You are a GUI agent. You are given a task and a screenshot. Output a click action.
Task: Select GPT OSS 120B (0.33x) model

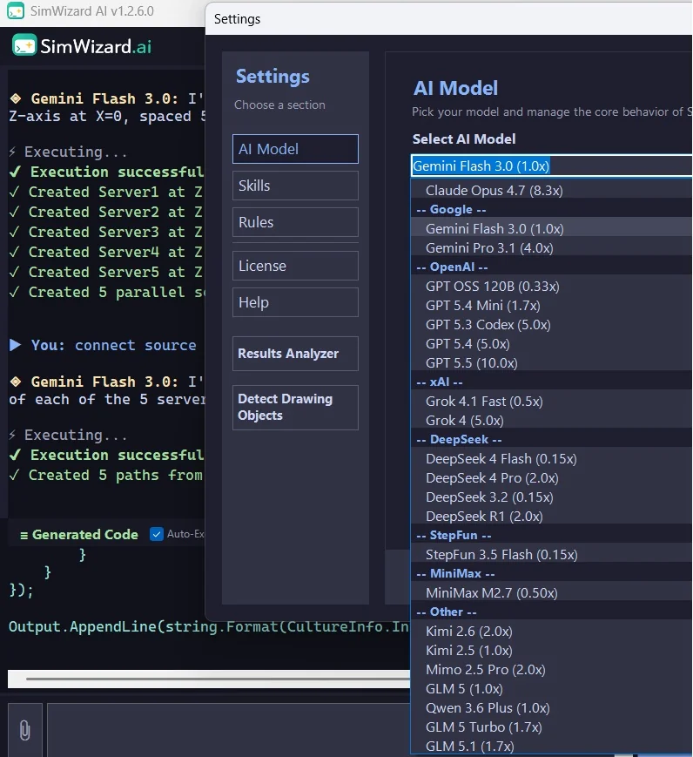pos(552,287)
